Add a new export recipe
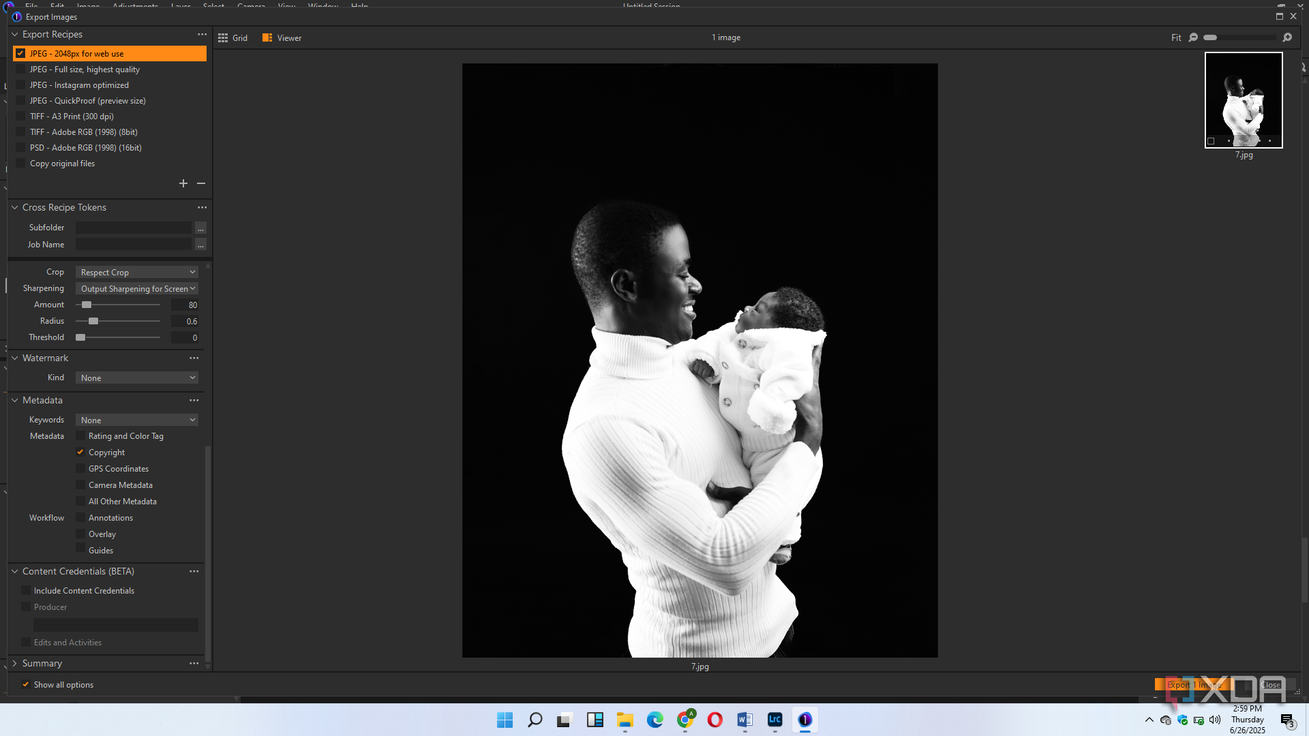1309x736 pixels. point(183,183)
